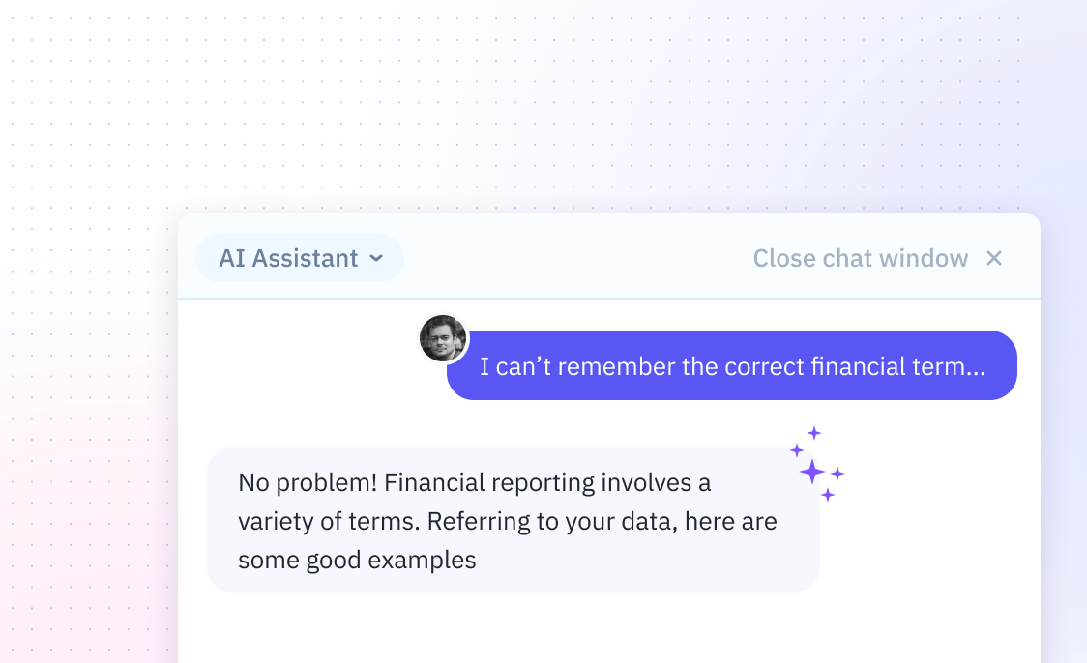Click the Close chat window text
This screenshot has width=1087, height=663.
(x=860, y=259)
